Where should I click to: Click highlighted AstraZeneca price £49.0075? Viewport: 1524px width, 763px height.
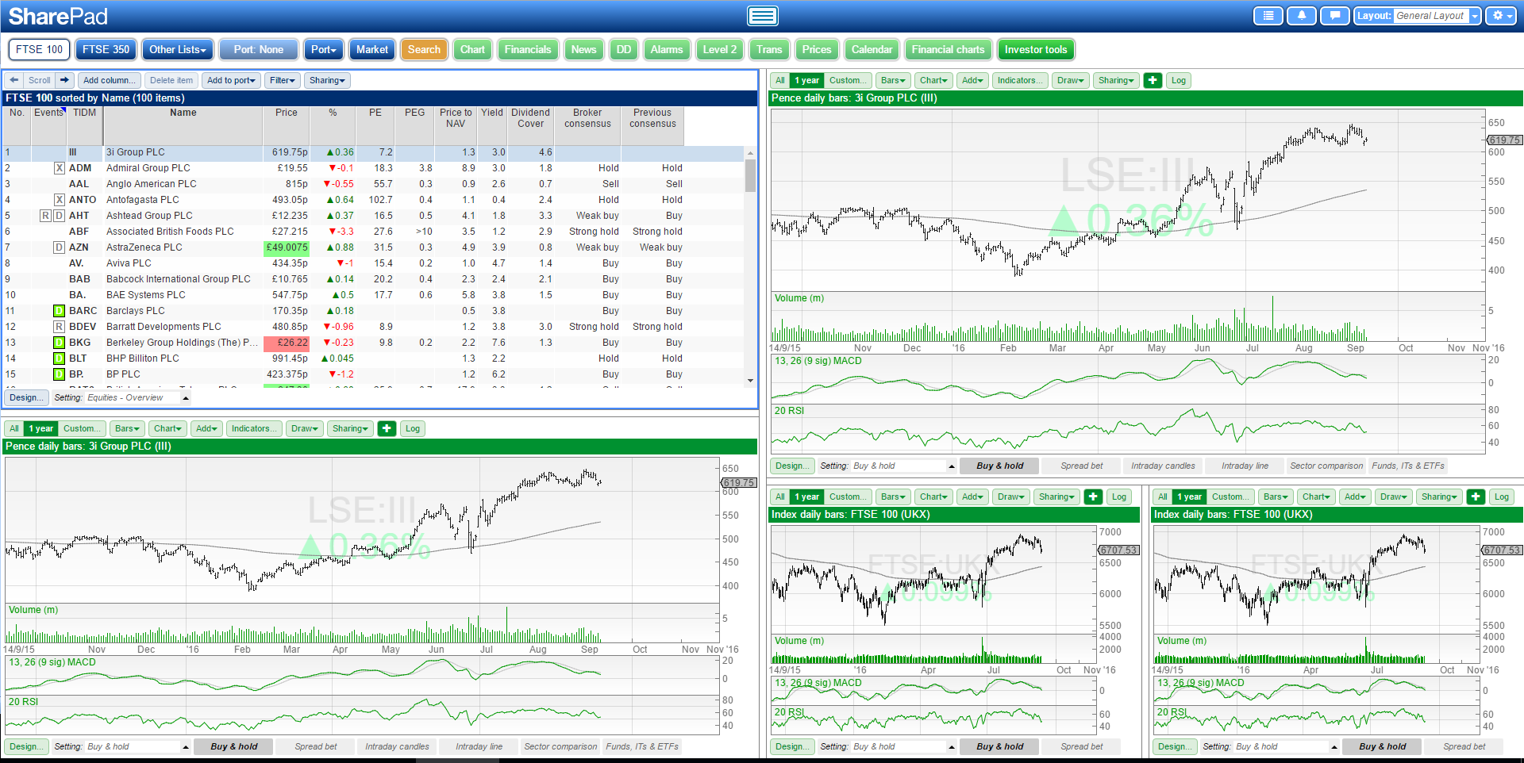click(287, 247)
